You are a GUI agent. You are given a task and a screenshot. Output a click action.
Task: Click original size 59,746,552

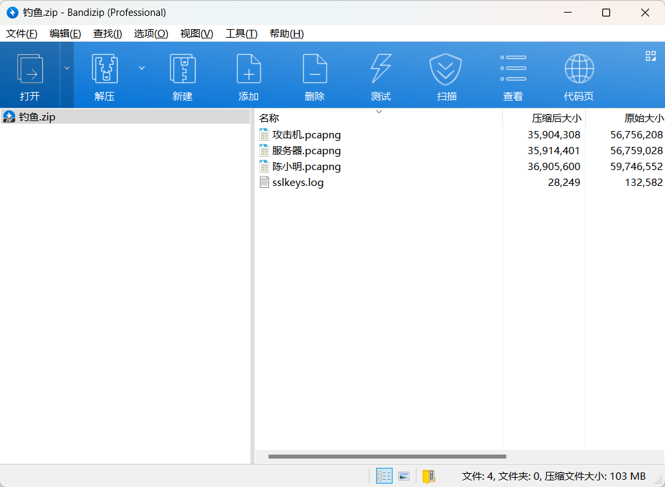tap(637, 167)
